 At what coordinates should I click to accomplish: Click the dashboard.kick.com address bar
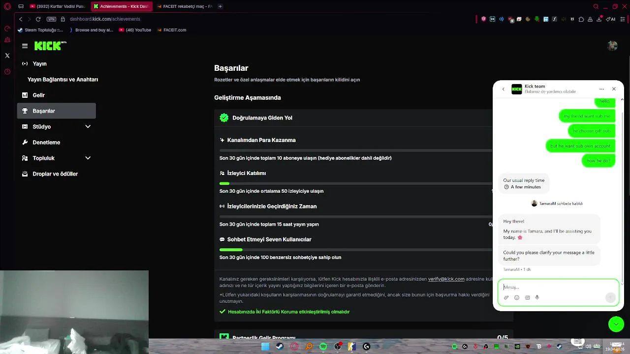coord(105,19)
